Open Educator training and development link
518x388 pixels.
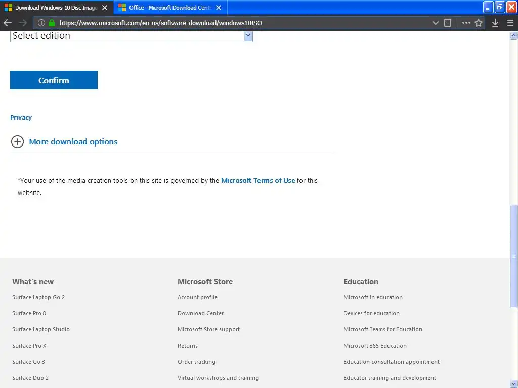click(390, 378)
